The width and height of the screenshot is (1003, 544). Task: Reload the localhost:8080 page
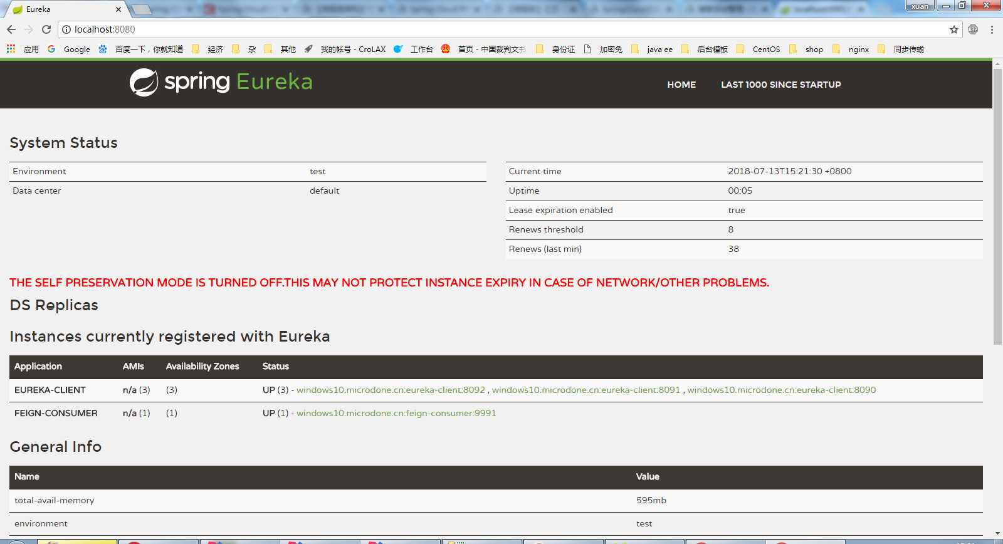click(46, 29)
